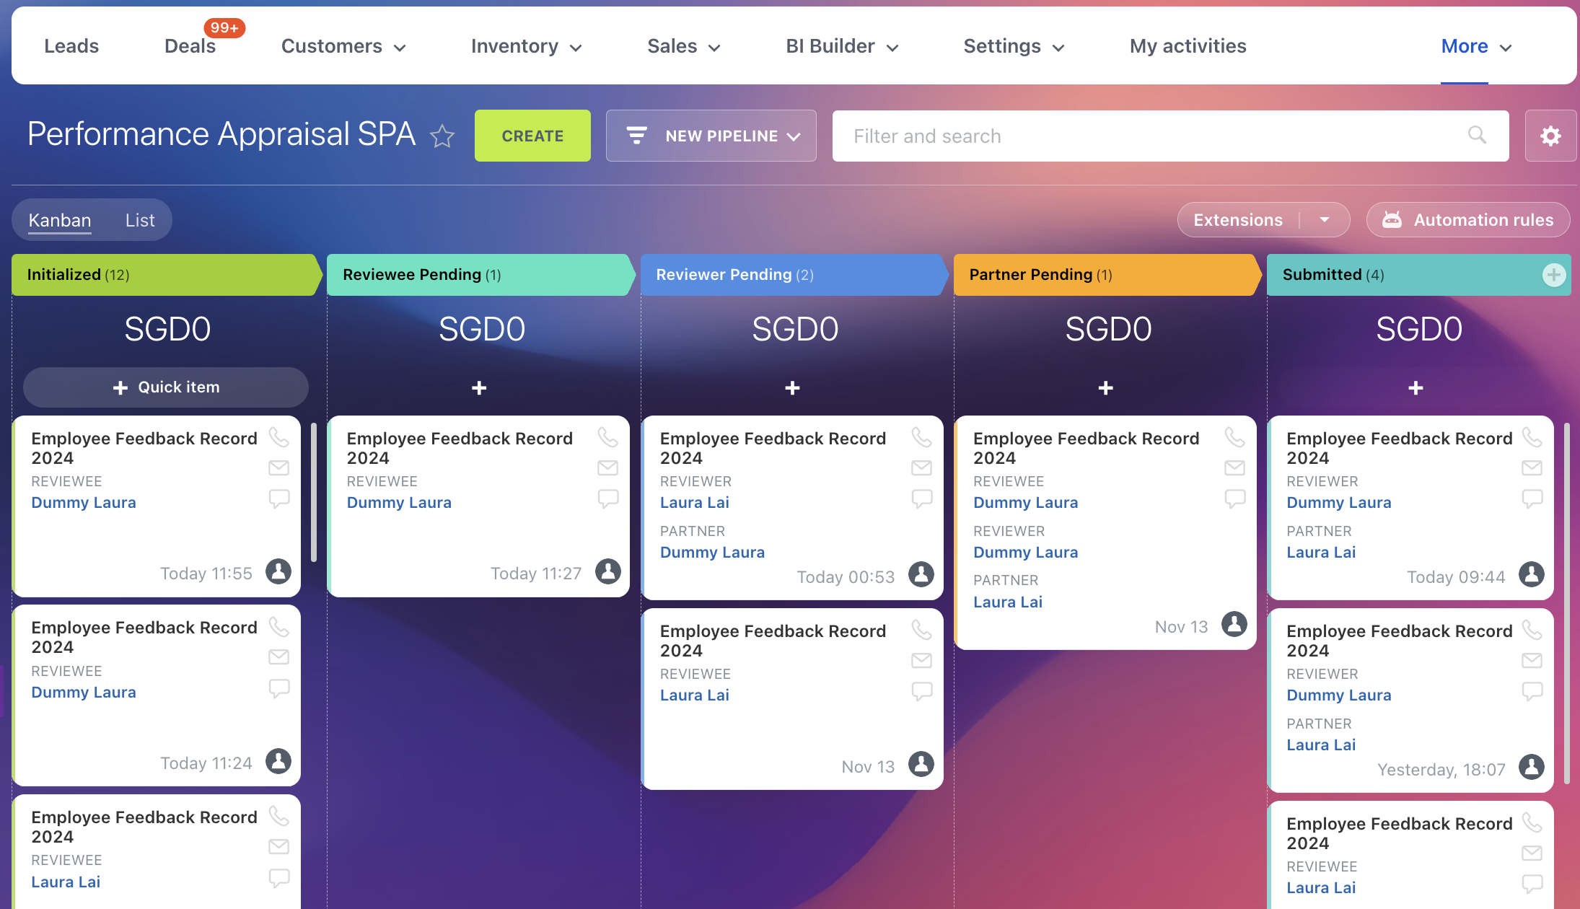Screen dimensions: 1580x909
Task: Add item with plus under Reviewer Pending
Action: [792, 388]
